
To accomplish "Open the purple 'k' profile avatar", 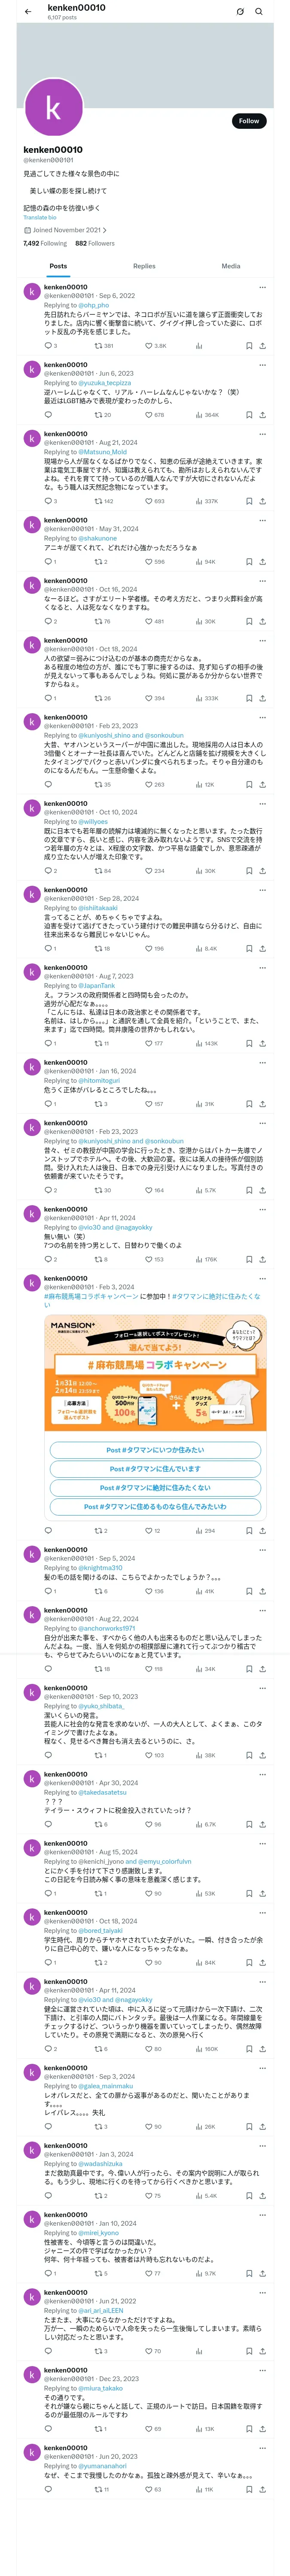I will click(x=53, y=107).
